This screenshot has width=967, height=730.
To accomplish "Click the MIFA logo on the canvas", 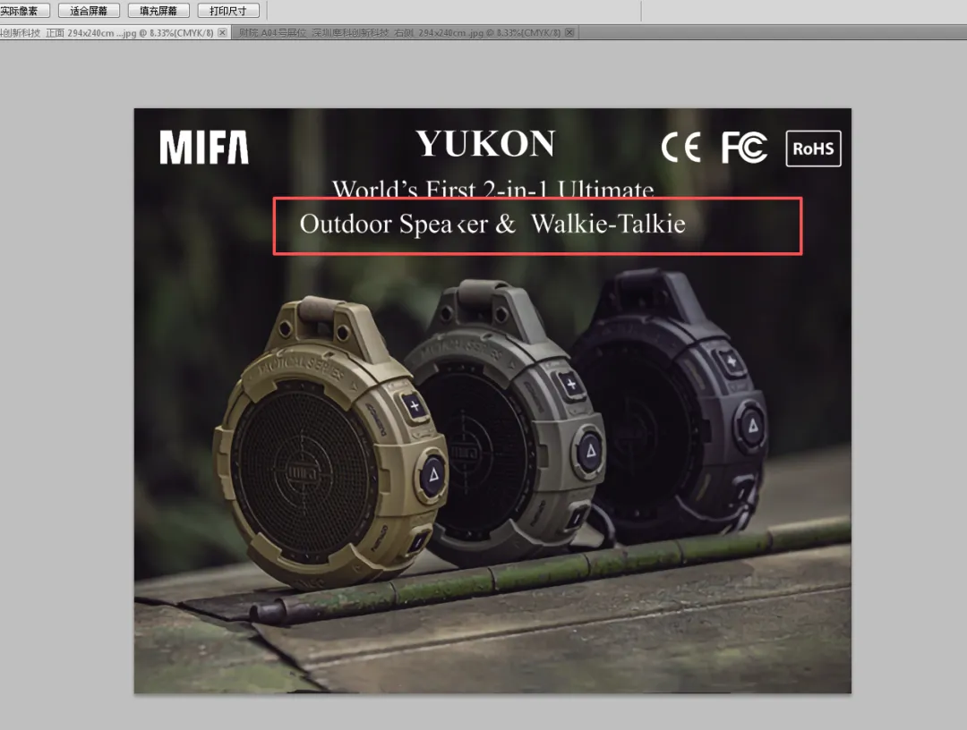I will (204, 148).
